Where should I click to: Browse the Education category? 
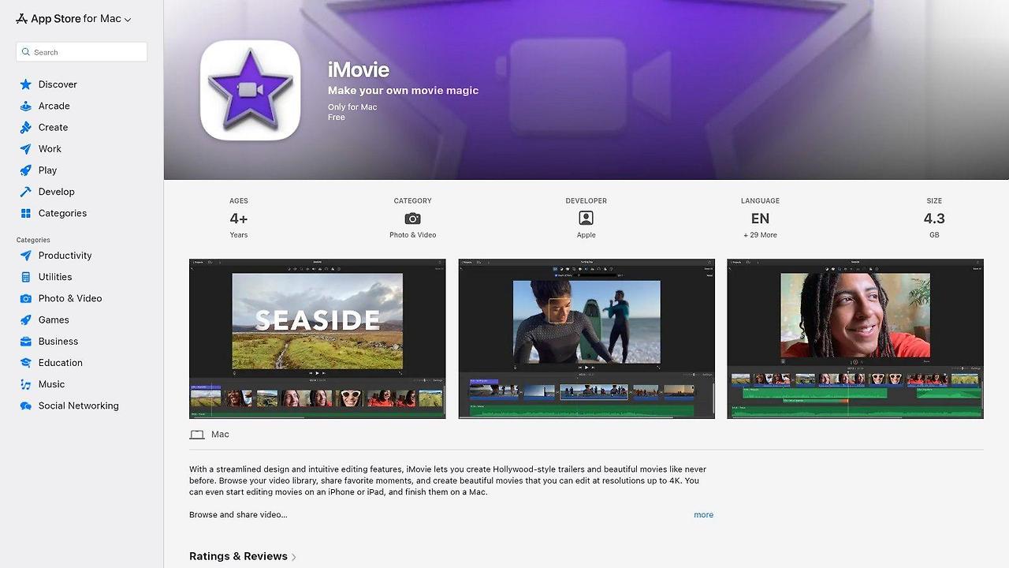point(60,363)
